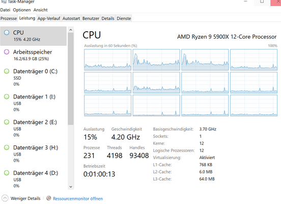This screenshot has width=281, height=204.
Task: Click the Ressourcenmonitor icon at the bottom
Action: click(48, 198)
